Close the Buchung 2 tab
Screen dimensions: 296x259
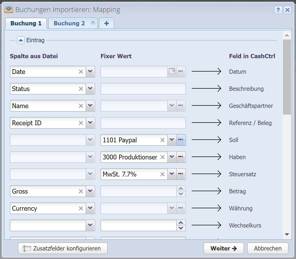point(93,22)
